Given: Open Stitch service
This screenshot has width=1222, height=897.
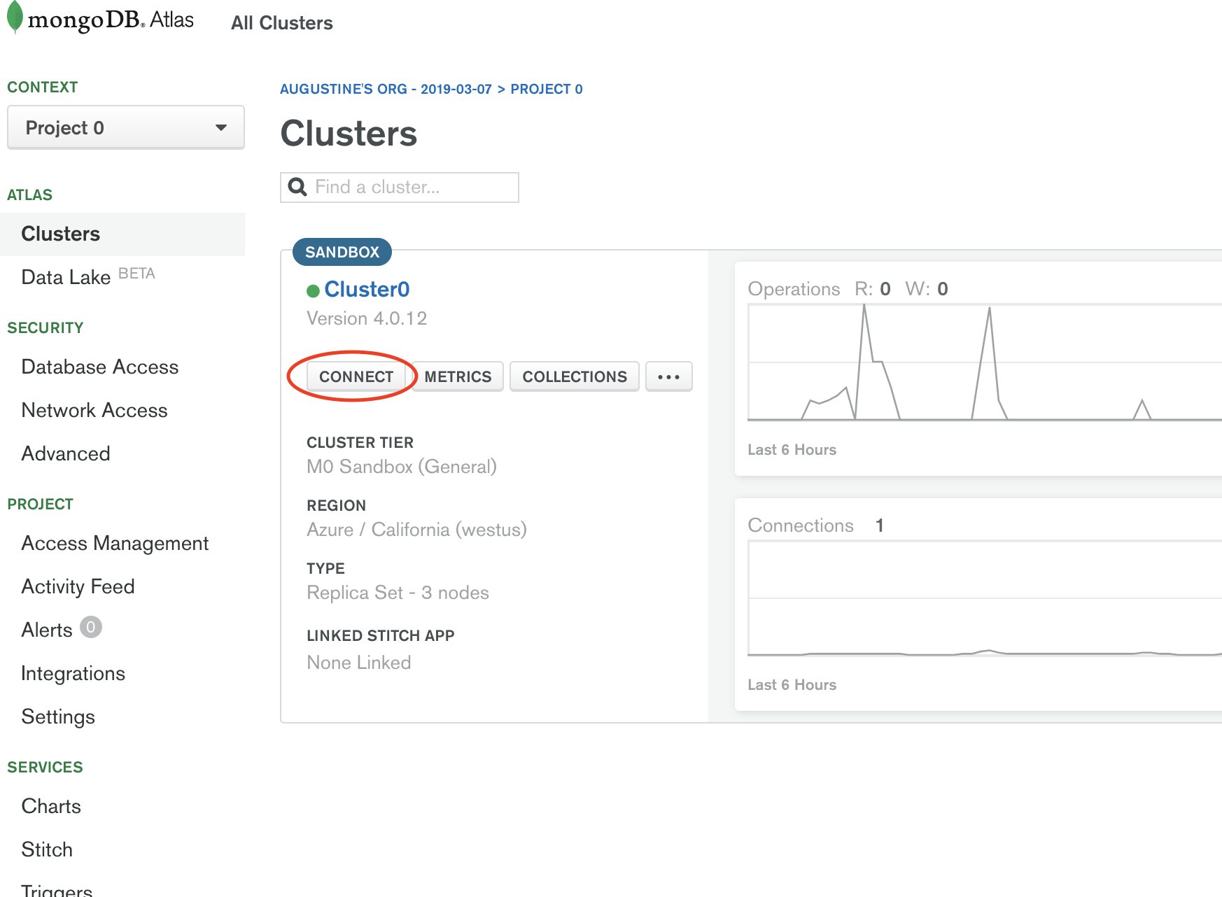Looking at the screenshot, I should click(x=47, y=849).
